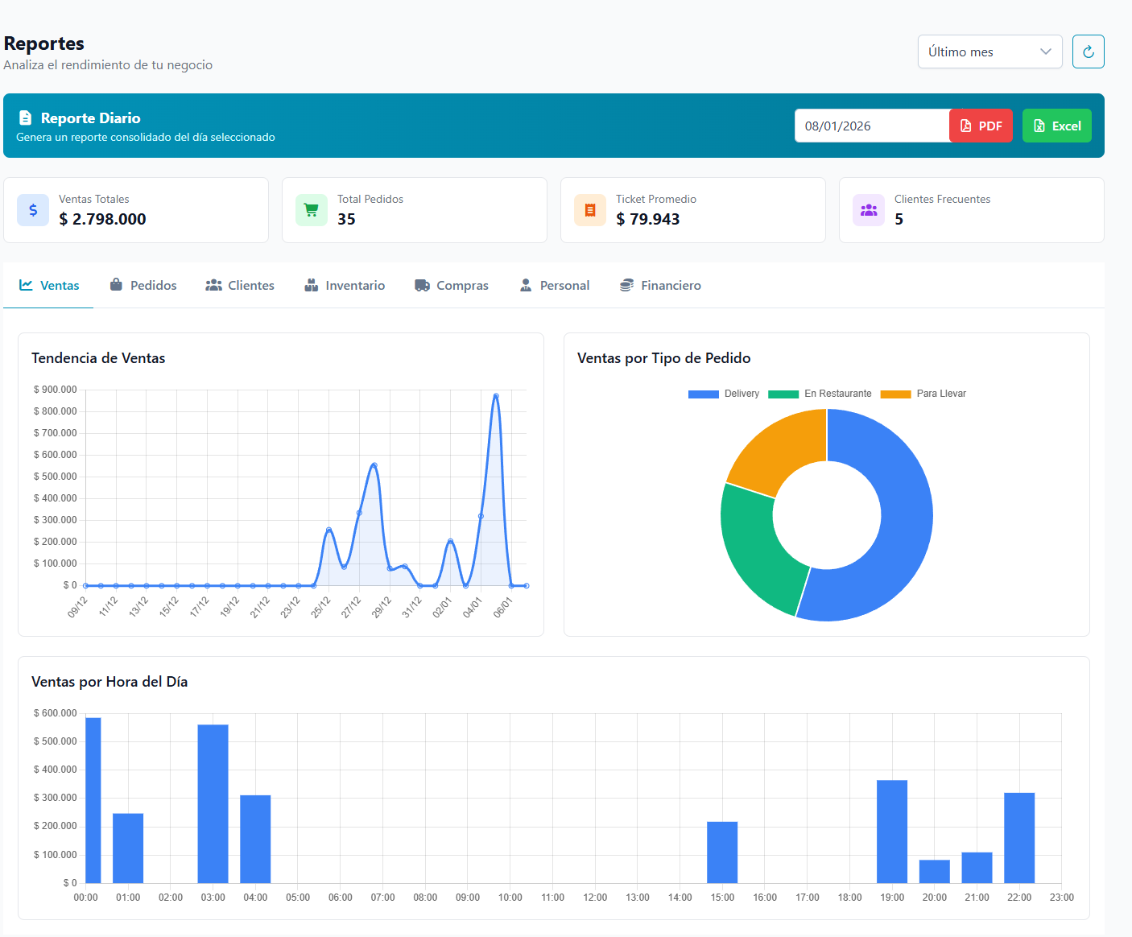This screenshot has width=1132, height=937.
Task: Toggle Delivery series in chart legend
Action: (x=724, y=394)
